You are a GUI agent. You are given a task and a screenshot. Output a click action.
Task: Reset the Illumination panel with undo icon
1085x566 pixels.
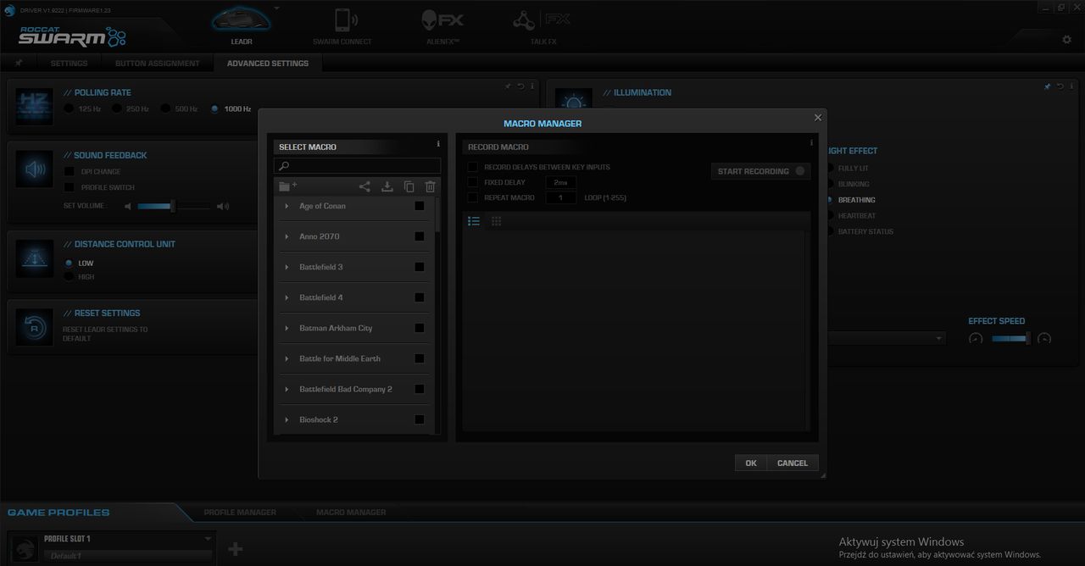pyautogui.click(x=1060, y=86)
